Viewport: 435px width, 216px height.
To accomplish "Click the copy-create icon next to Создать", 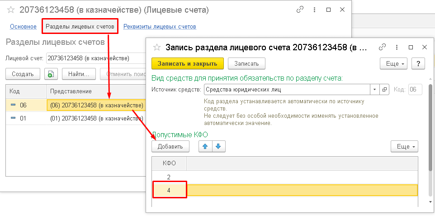I will click(x=51, y=74).
